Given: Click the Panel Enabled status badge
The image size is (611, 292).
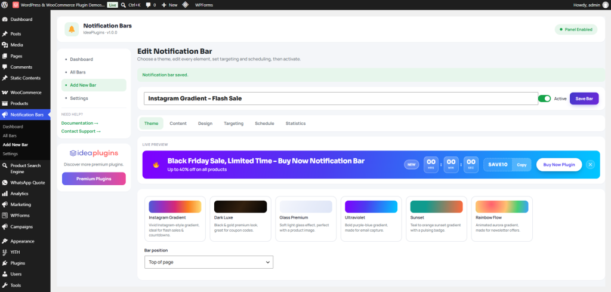Looking at the screenshot, I should (576, 29).
